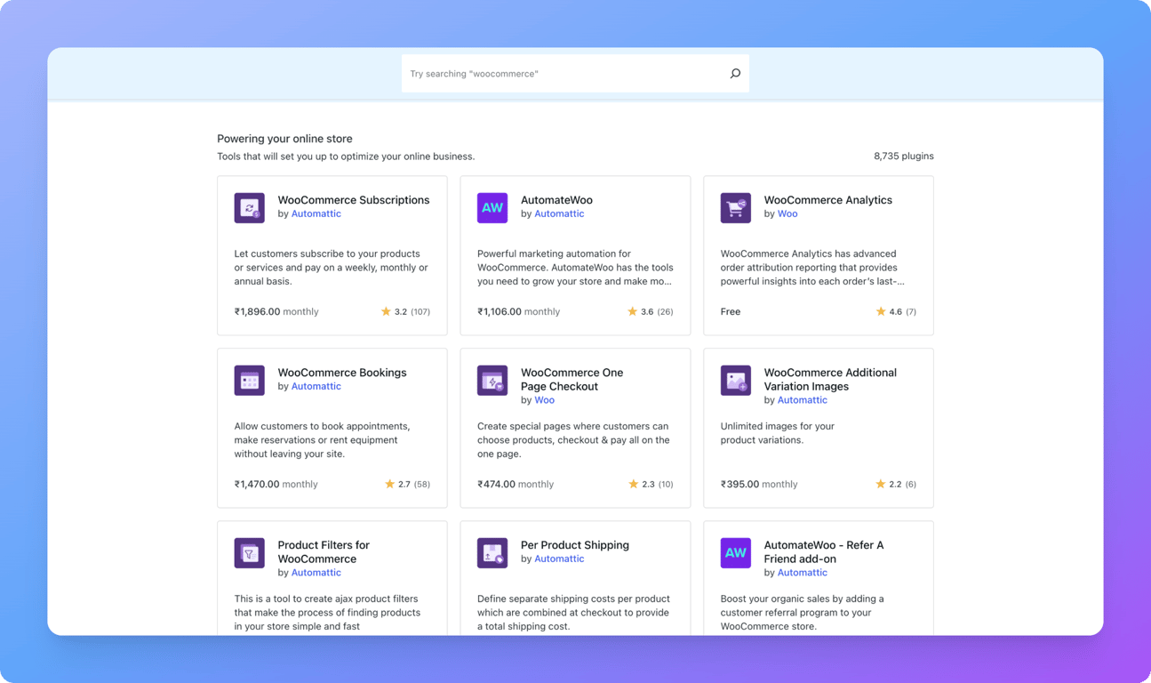1151x683 pixels.
Task: Open the WooCommerce Bookings title
Action: tap(342, 373)
